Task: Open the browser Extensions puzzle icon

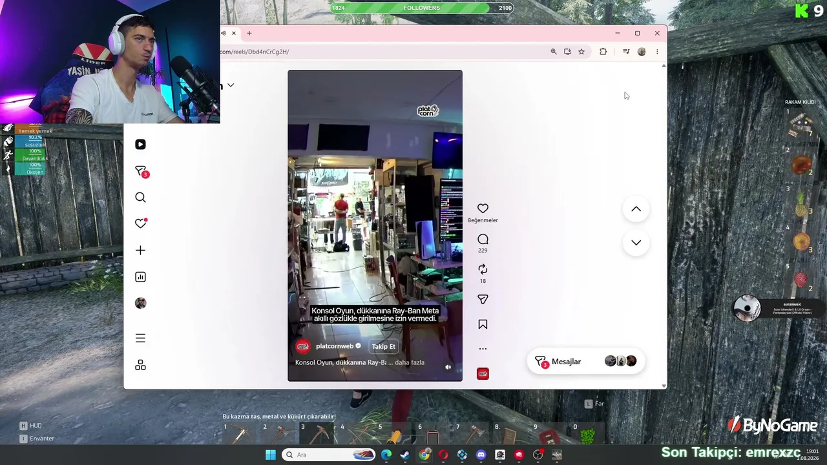Action: [x=603, y=52]
